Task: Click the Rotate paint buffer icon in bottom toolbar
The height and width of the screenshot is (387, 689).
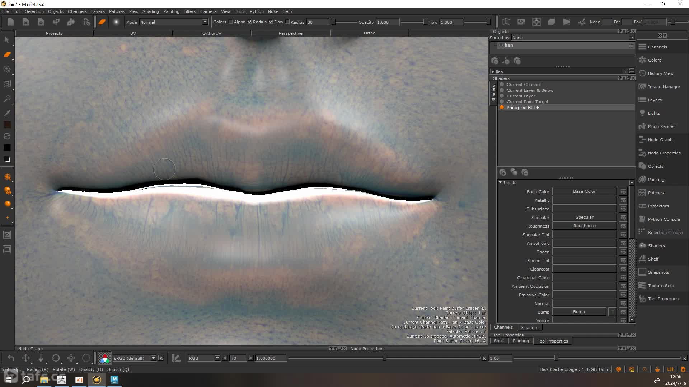Action: click(x=56, y=358)
